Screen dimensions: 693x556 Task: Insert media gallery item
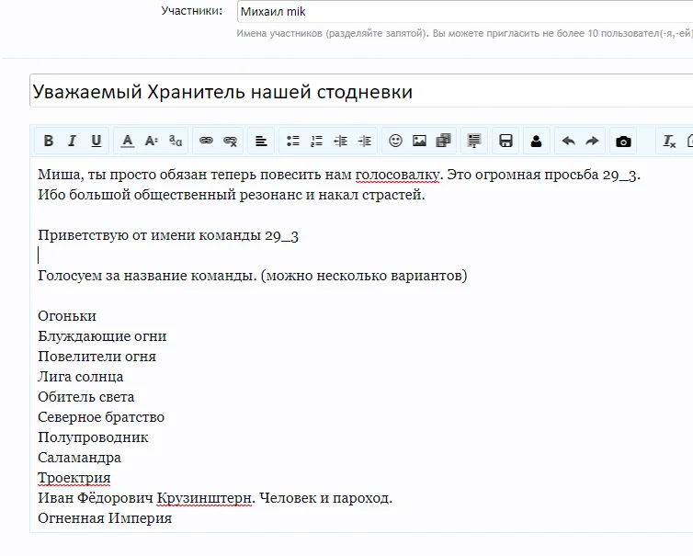tap(443, 141)
